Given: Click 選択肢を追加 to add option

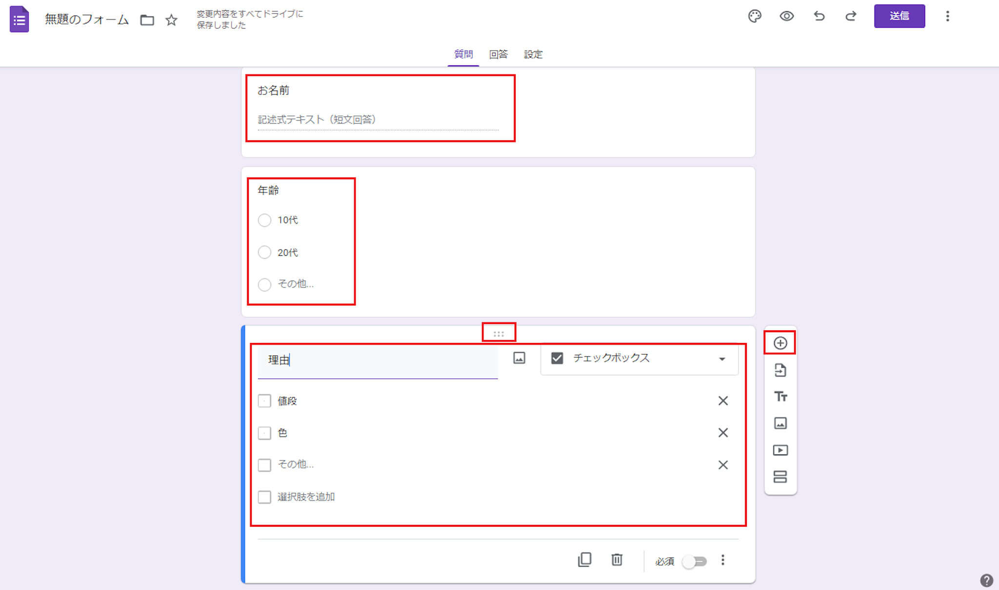Looking at the screenshot, I should 306,497.
